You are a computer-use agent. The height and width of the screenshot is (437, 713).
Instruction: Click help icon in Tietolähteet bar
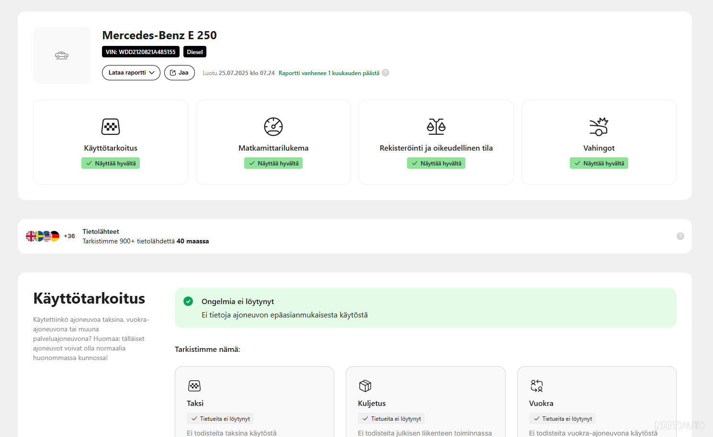(680, 236)
